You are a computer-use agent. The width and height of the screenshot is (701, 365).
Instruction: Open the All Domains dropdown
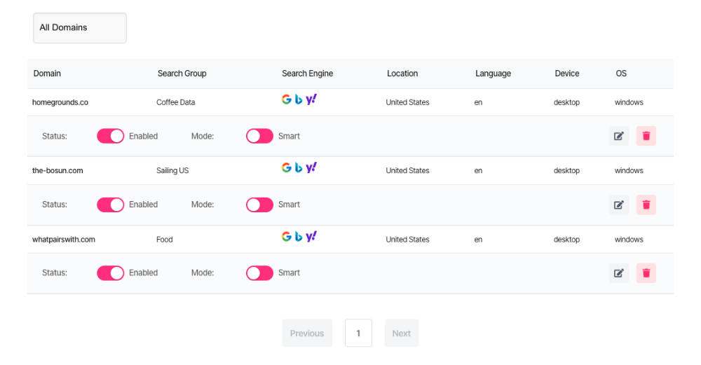point(80,28)
